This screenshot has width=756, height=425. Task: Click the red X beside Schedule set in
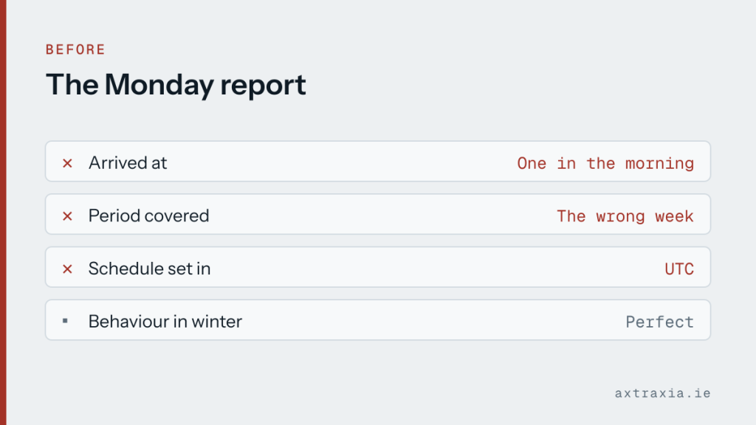click(67, 269)
